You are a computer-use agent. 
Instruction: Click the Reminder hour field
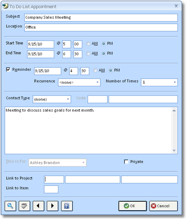[x=74, y=71]
